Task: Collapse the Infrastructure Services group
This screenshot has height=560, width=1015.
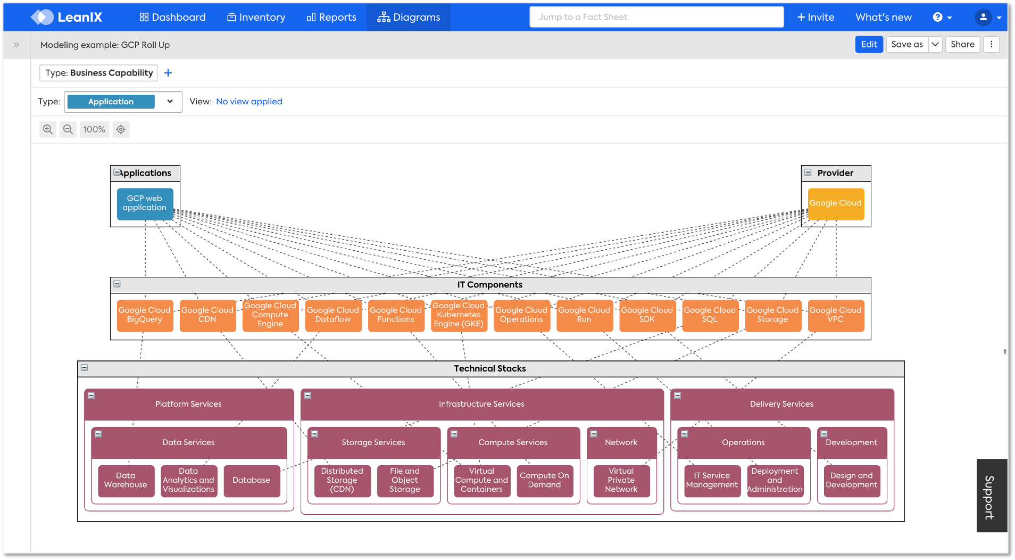Action: click(x=307, y=396)
